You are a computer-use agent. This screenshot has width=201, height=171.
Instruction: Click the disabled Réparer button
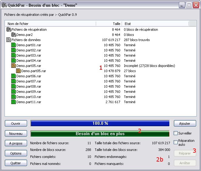click(185, 153)
